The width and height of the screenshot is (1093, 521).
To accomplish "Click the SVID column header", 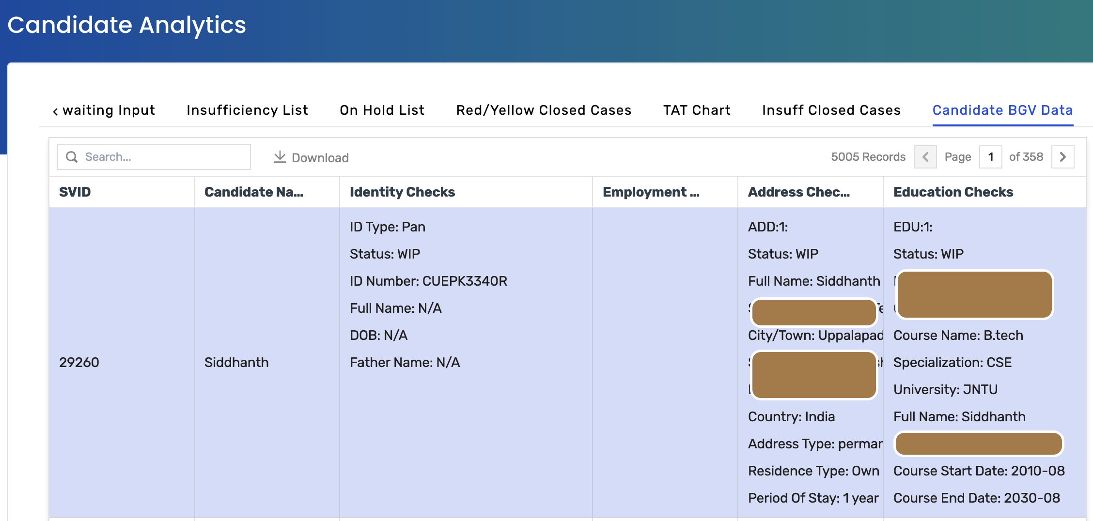I will [75, 192].
